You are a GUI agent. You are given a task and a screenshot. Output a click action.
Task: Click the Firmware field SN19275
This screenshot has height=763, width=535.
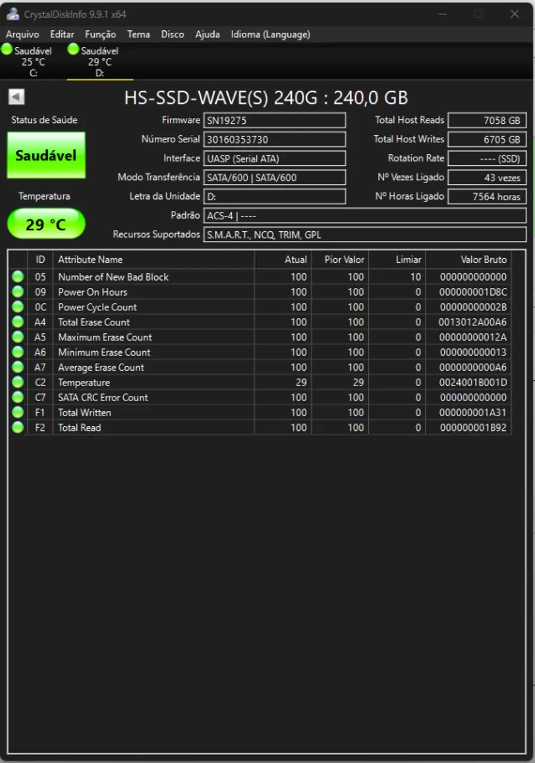pyautogui.click(x=275, y=120)
